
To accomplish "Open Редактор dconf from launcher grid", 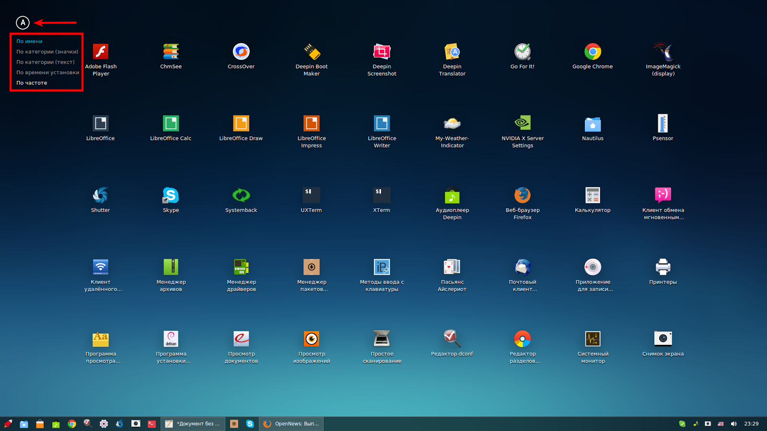I will 452,339.
